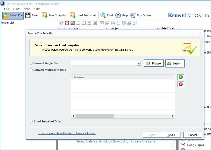211x150 pixels.
Task: Click the Kernel app icon in title bar
Action: click(x=3, y=4)
